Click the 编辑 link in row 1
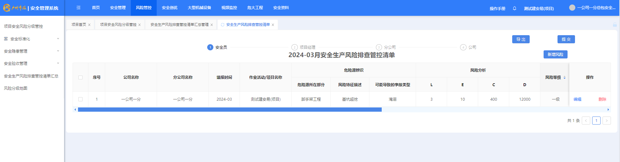 pos(577,99)
